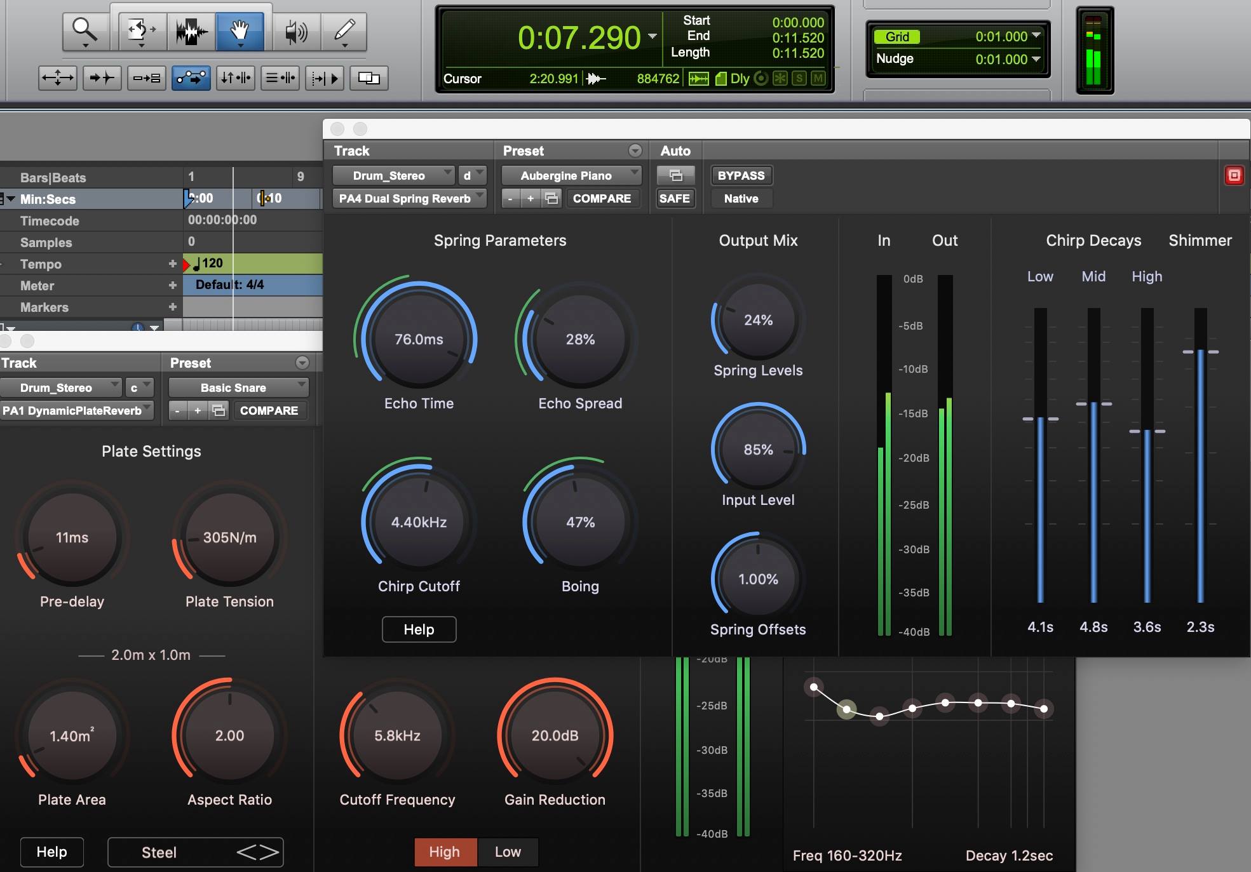1251x872 pixels.
Task: Click the Zoom Toggle four-arrows icon
Action: [58, 78]
